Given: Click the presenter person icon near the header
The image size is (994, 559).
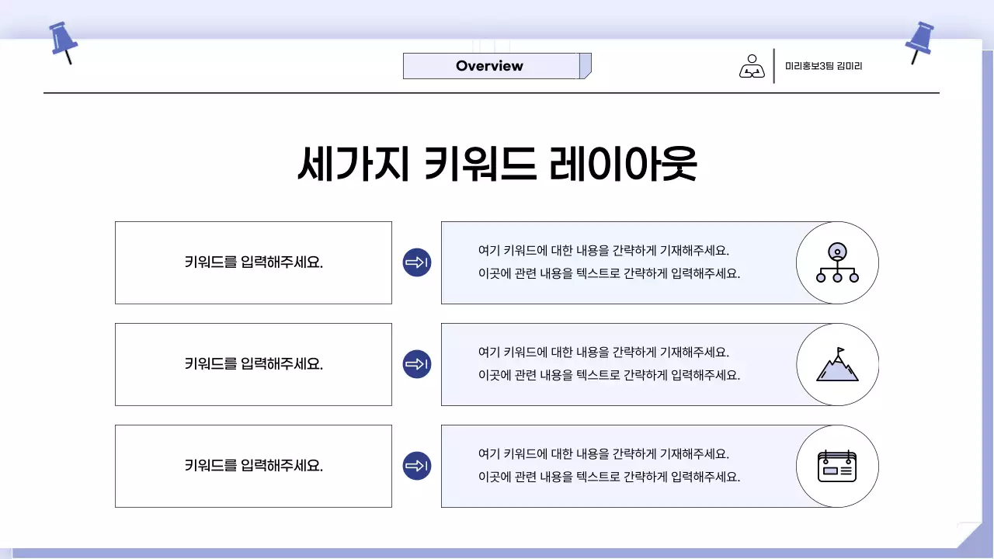Looking at the screenshot, I should (752, 66).
